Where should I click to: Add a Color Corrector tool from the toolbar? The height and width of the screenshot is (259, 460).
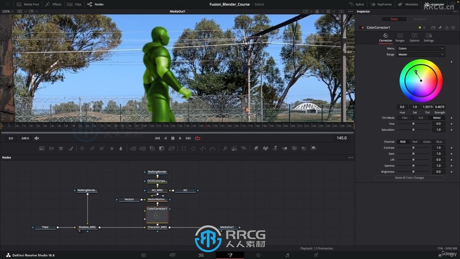point(82,148)
